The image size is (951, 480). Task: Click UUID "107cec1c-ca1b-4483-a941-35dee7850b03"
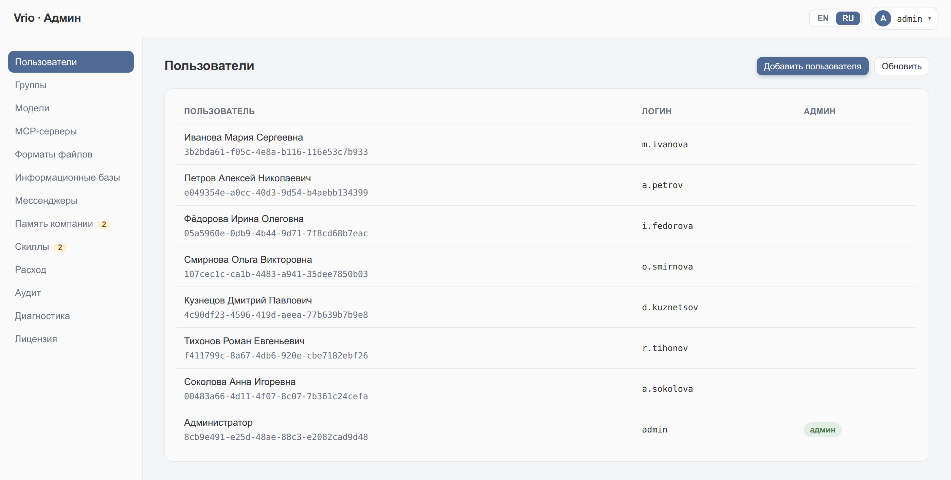(276, 274)
